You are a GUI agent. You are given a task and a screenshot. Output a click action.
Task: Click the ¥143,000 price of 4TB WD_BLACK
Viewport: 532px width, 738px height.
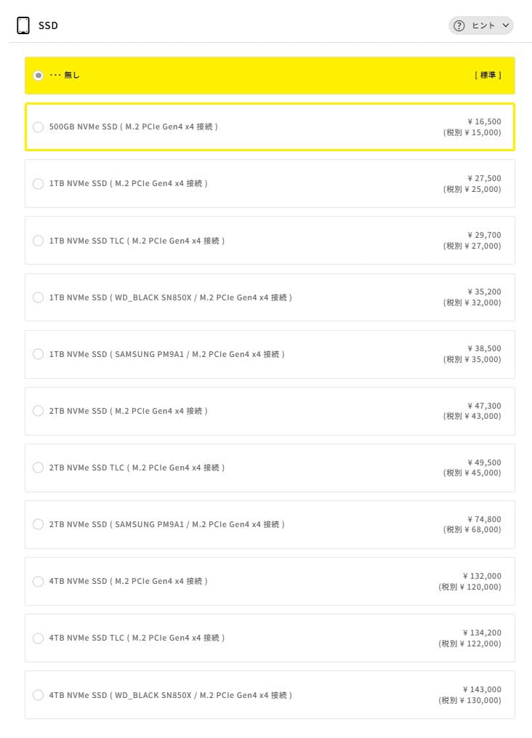pyautogui.click(x=482, y=689)
